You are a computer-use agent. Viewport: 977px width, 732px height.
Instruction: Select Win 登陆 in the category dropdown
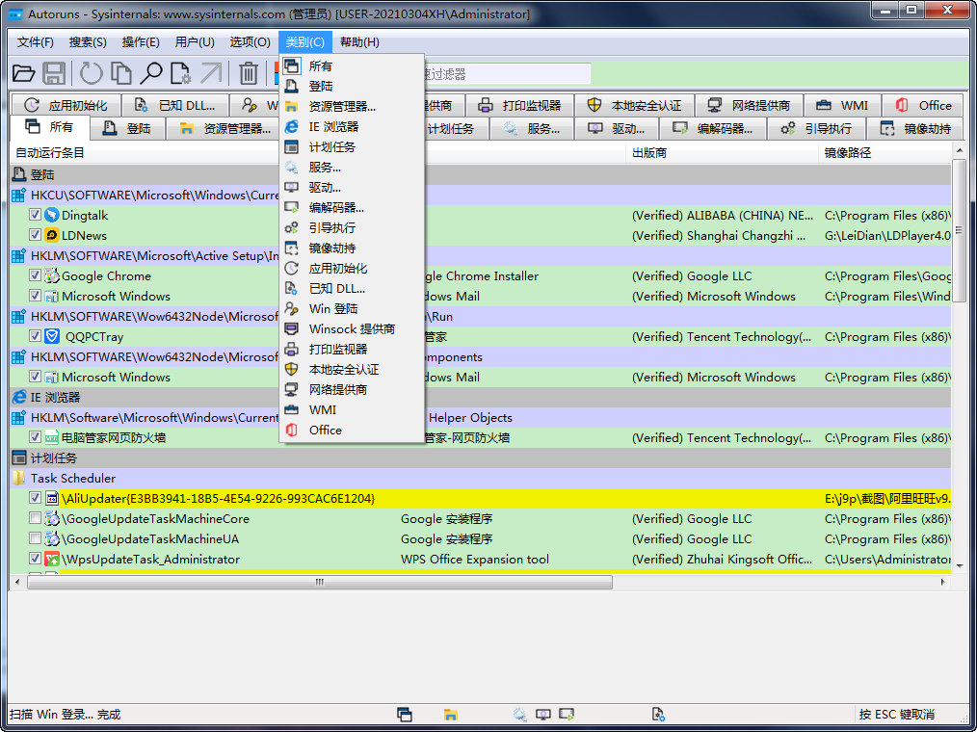pyautogui.click(x=352, y=309)
